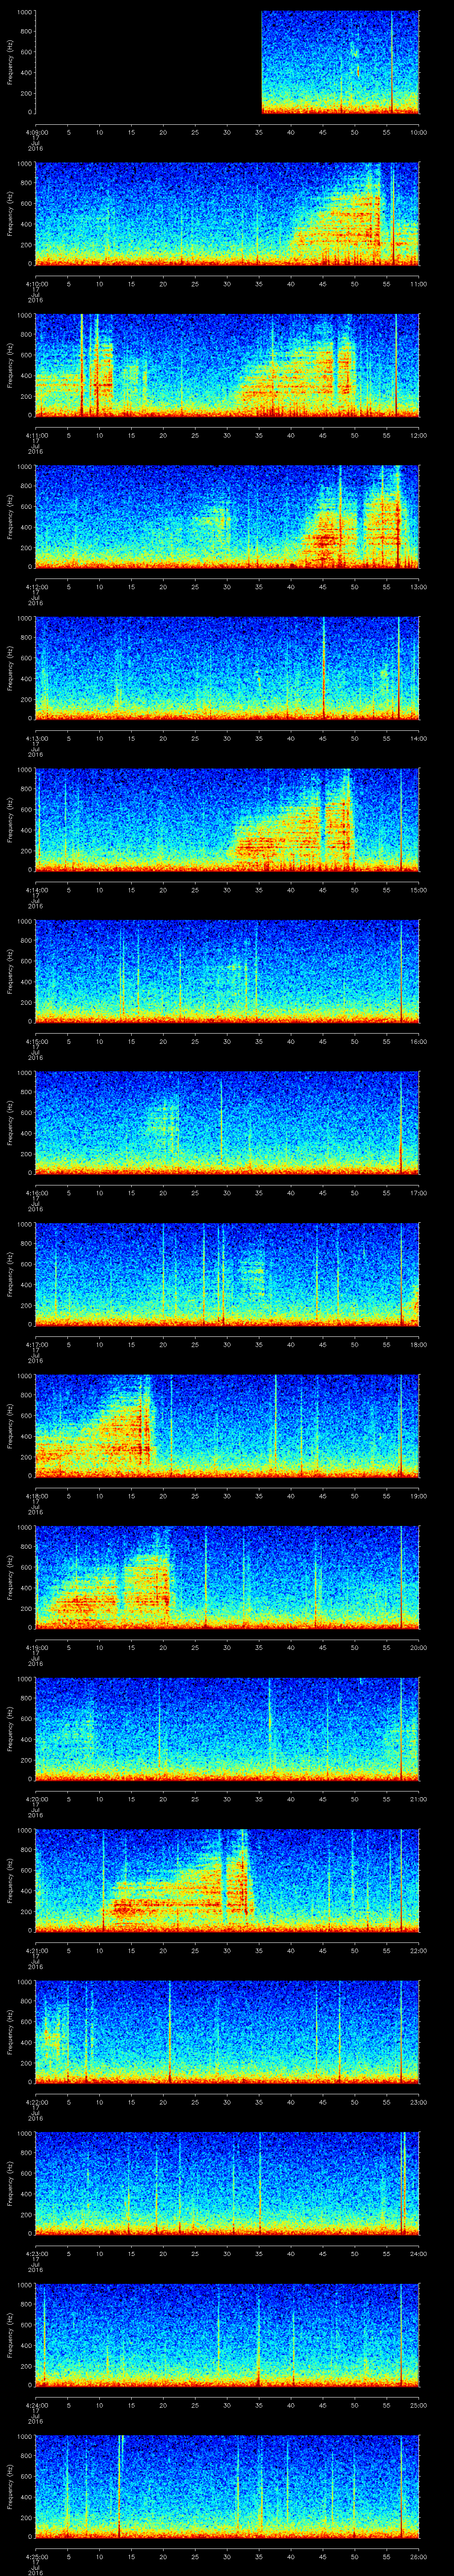
Task: Open the spectrogram panel starting at 4:23:00
Action: pyautogui.click(x=227, y=2183)
